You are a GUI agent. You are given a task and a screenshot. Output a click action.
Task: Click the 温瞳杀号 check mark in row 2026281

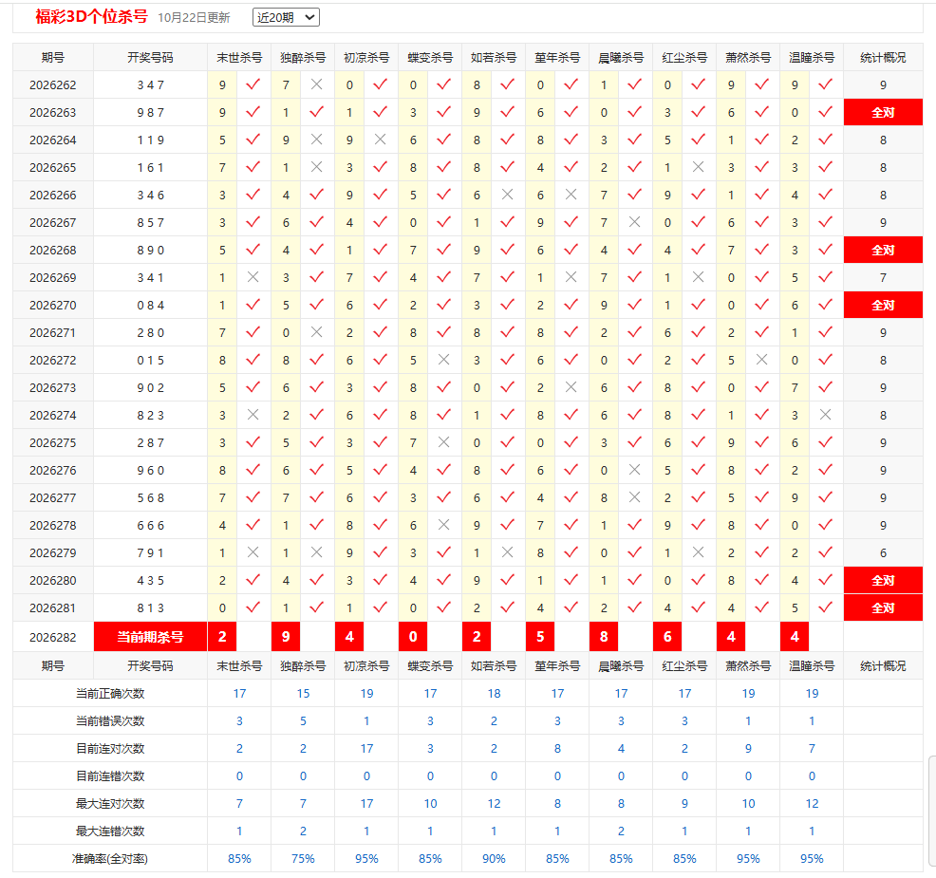click(826, 607)
